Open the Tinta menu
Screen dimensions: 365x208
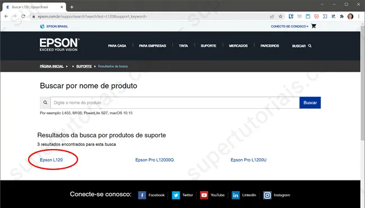click(183, 46)
